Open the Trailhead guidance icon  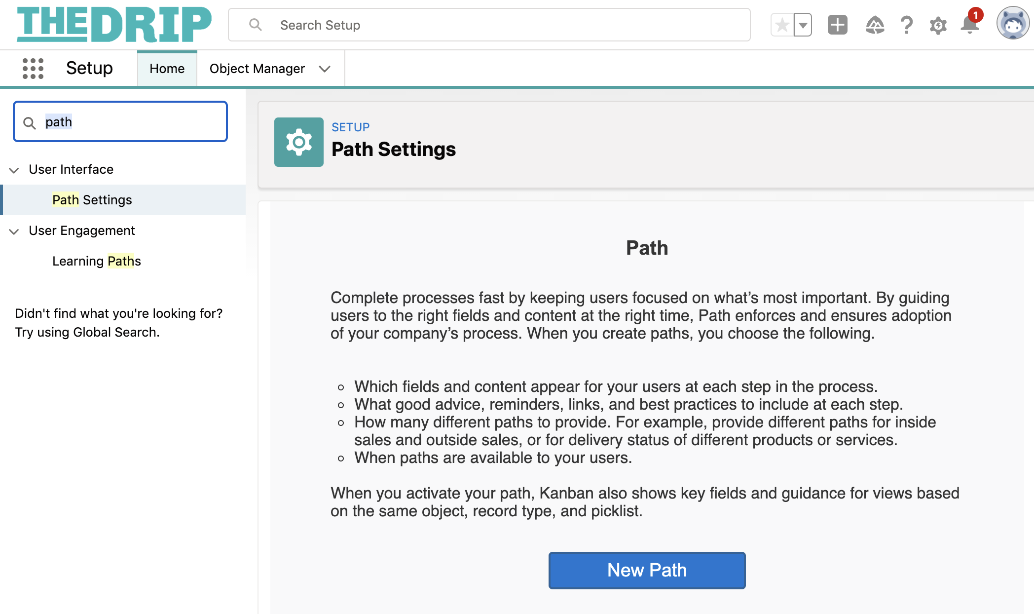875,25
